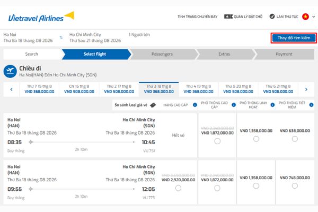The image size is (318, 212).
Task: Select VND 2,920,000 fare on 09:55 flight
Action: [x=178, y=188]
